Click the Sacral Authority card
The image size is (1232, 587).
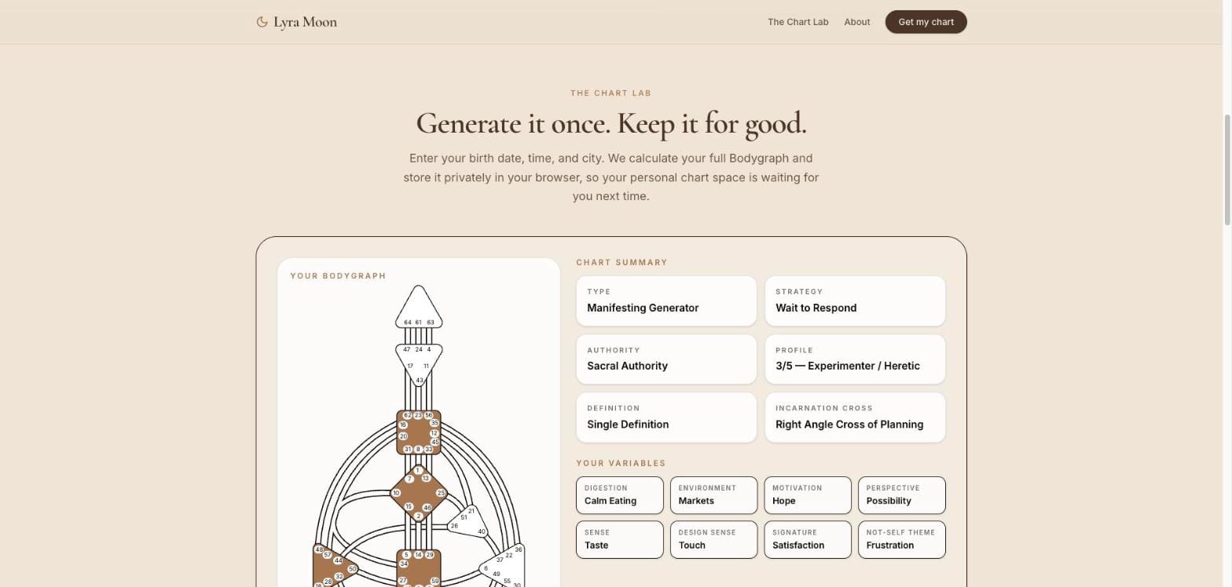tap(666, 359)
